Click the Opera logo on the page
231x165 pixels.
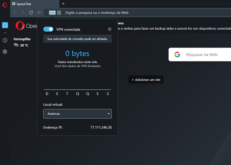26,26
